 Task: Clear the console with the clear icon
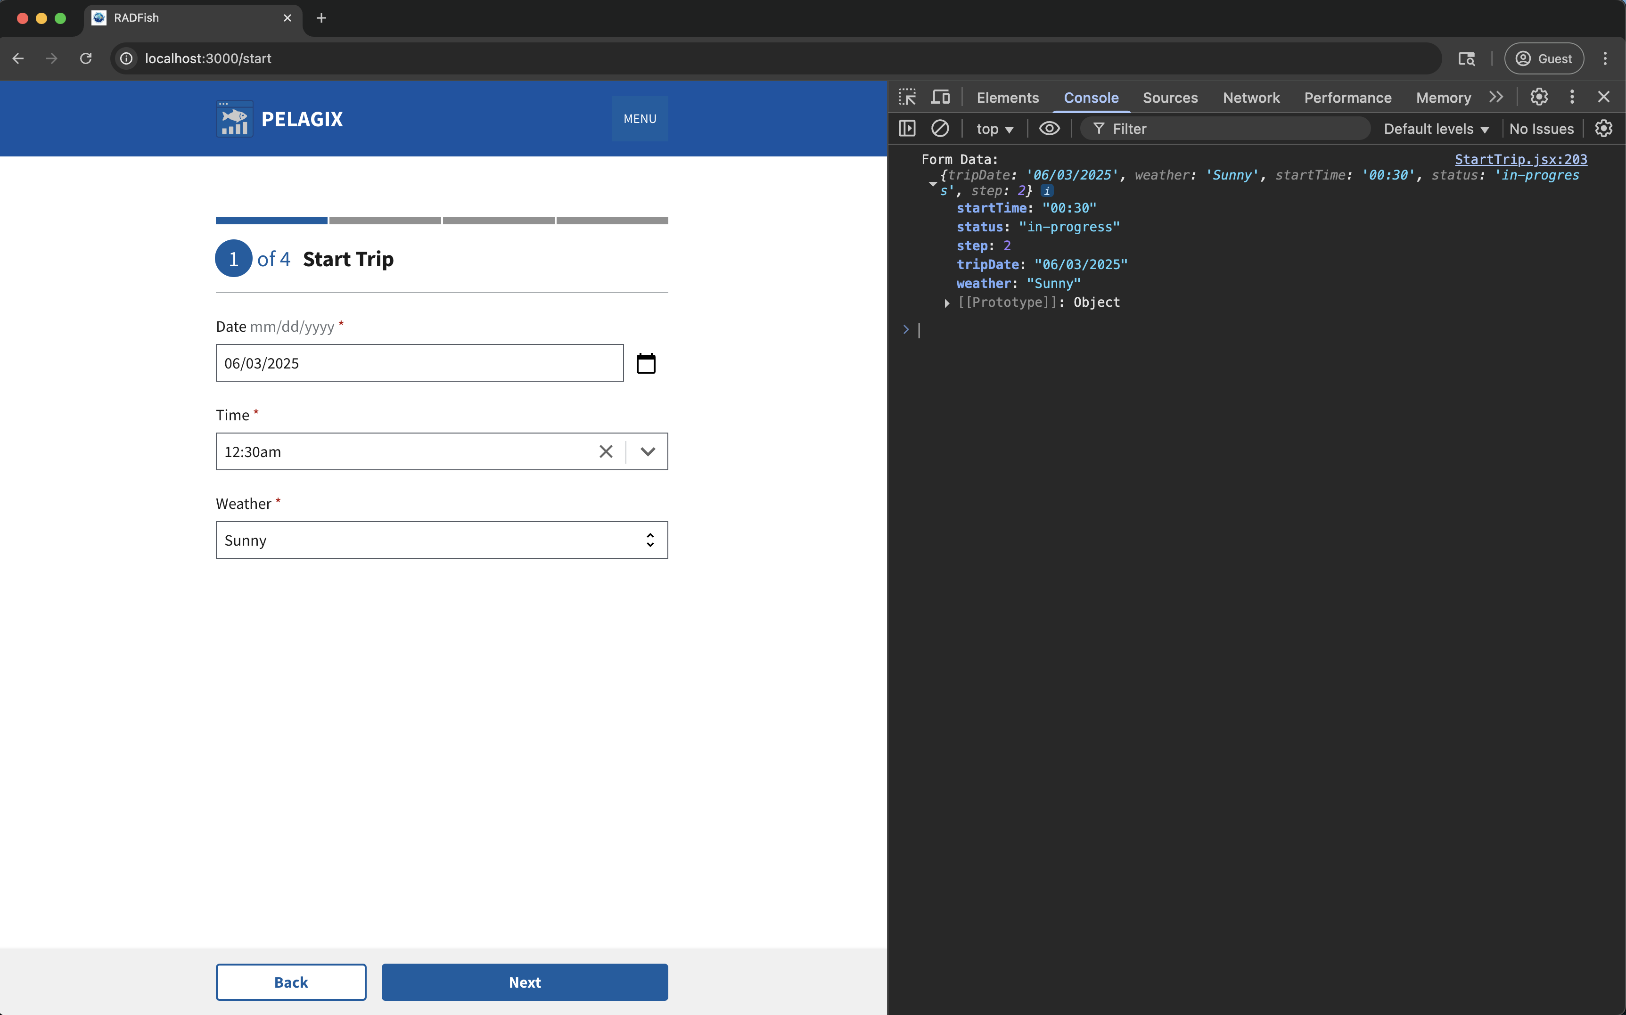point(940,128)
